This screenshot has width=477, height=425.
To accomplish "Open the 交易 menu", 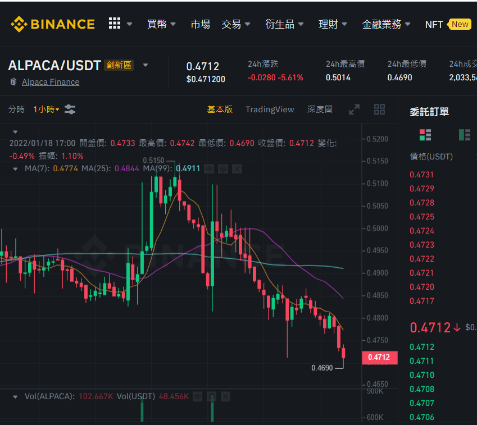I will [x=236, y=24].
